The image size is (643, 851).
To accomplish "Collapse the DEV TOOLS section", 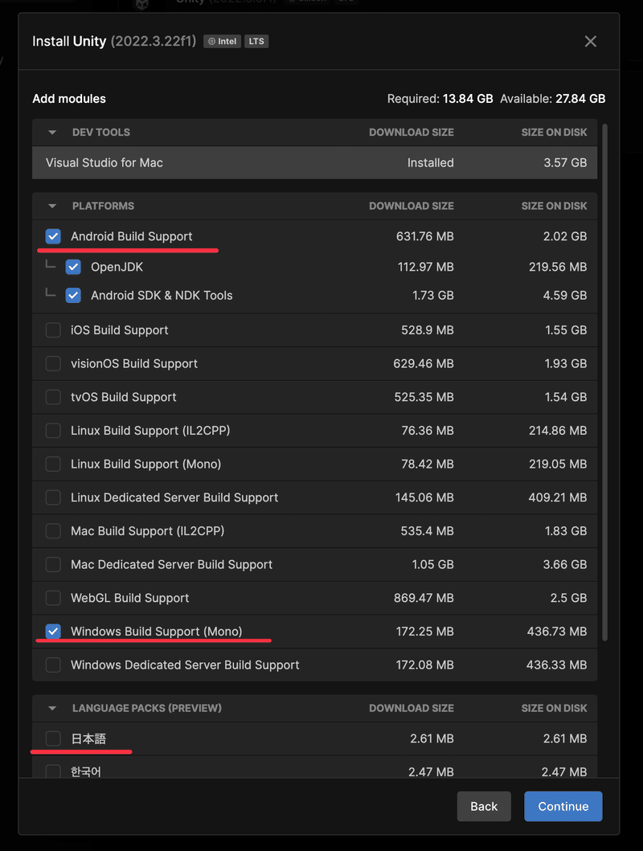I will click(x=52, y=133).
